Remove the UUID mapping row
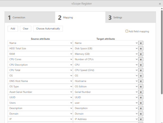Viewport: 163px width, 123px height. coord(141,97)
